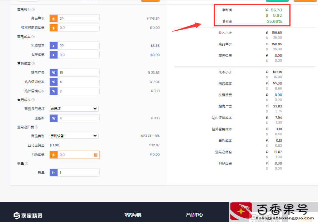Toggle percent badge for 站内促销成本
This screenshot has width=318, height=222.
pos(54,82)
